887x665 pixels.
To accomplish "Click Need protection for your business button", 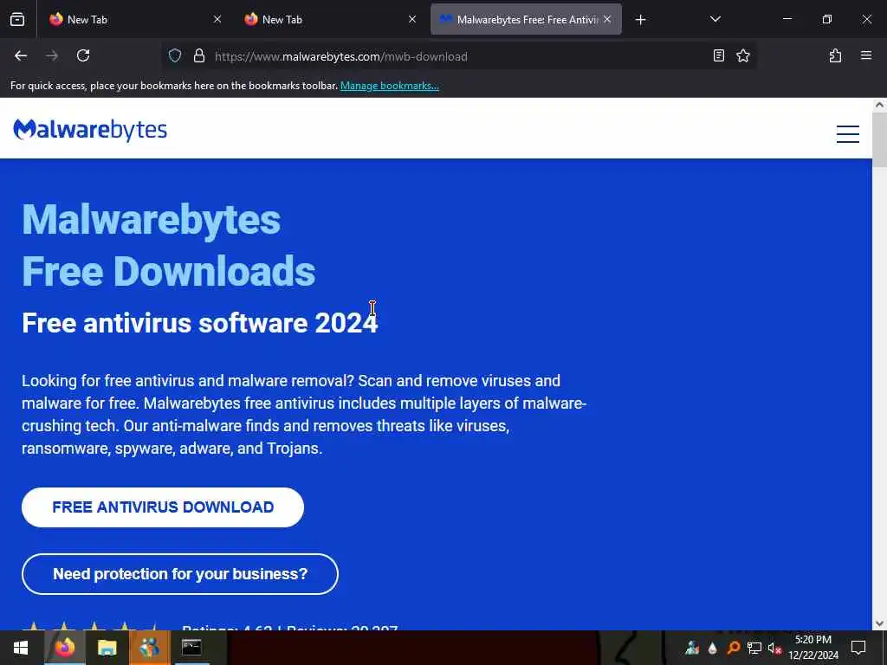I will [x=180, y=574].
